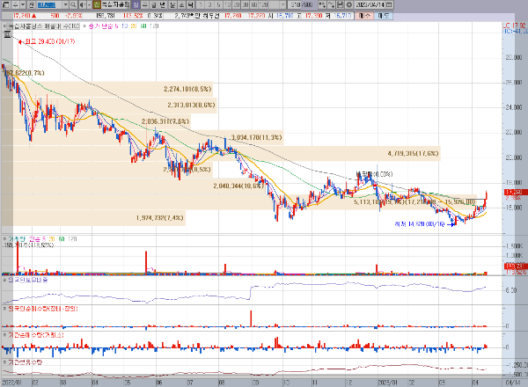
Task: Click the 주 button near the toolbar start
Action: [x=16, y=4]
